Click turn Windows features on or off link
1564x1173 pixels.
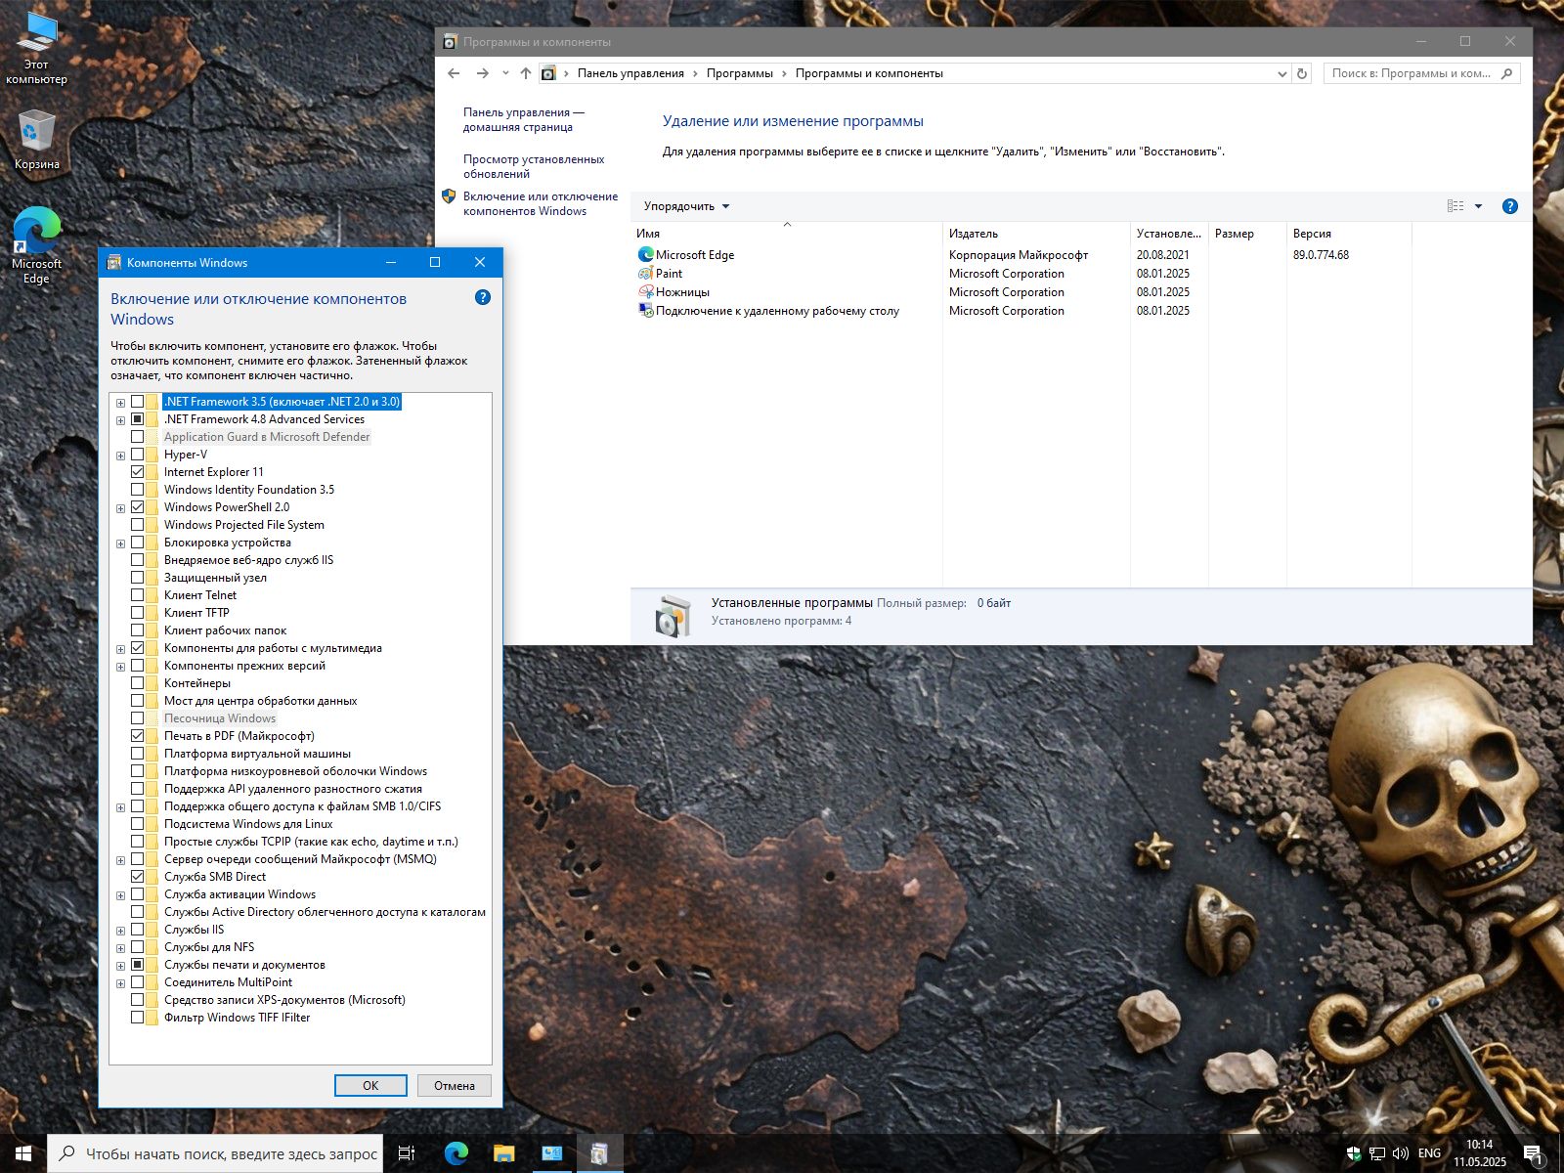coord(540,203)
